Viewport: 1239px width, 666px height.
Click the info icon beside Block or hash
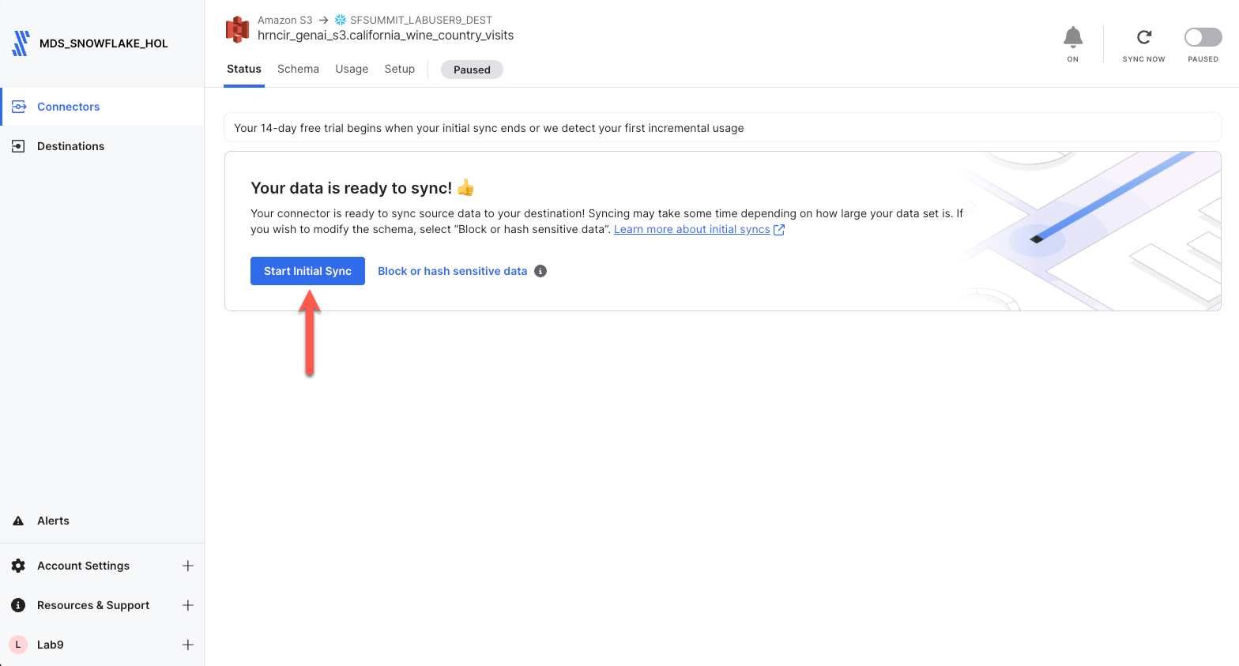pos(540,271)
